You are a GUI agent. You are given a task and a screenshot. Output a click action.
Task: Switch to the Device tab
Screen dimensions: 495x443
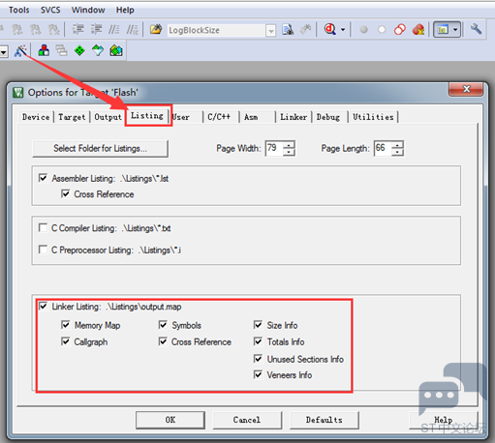(x=36, y=117)
